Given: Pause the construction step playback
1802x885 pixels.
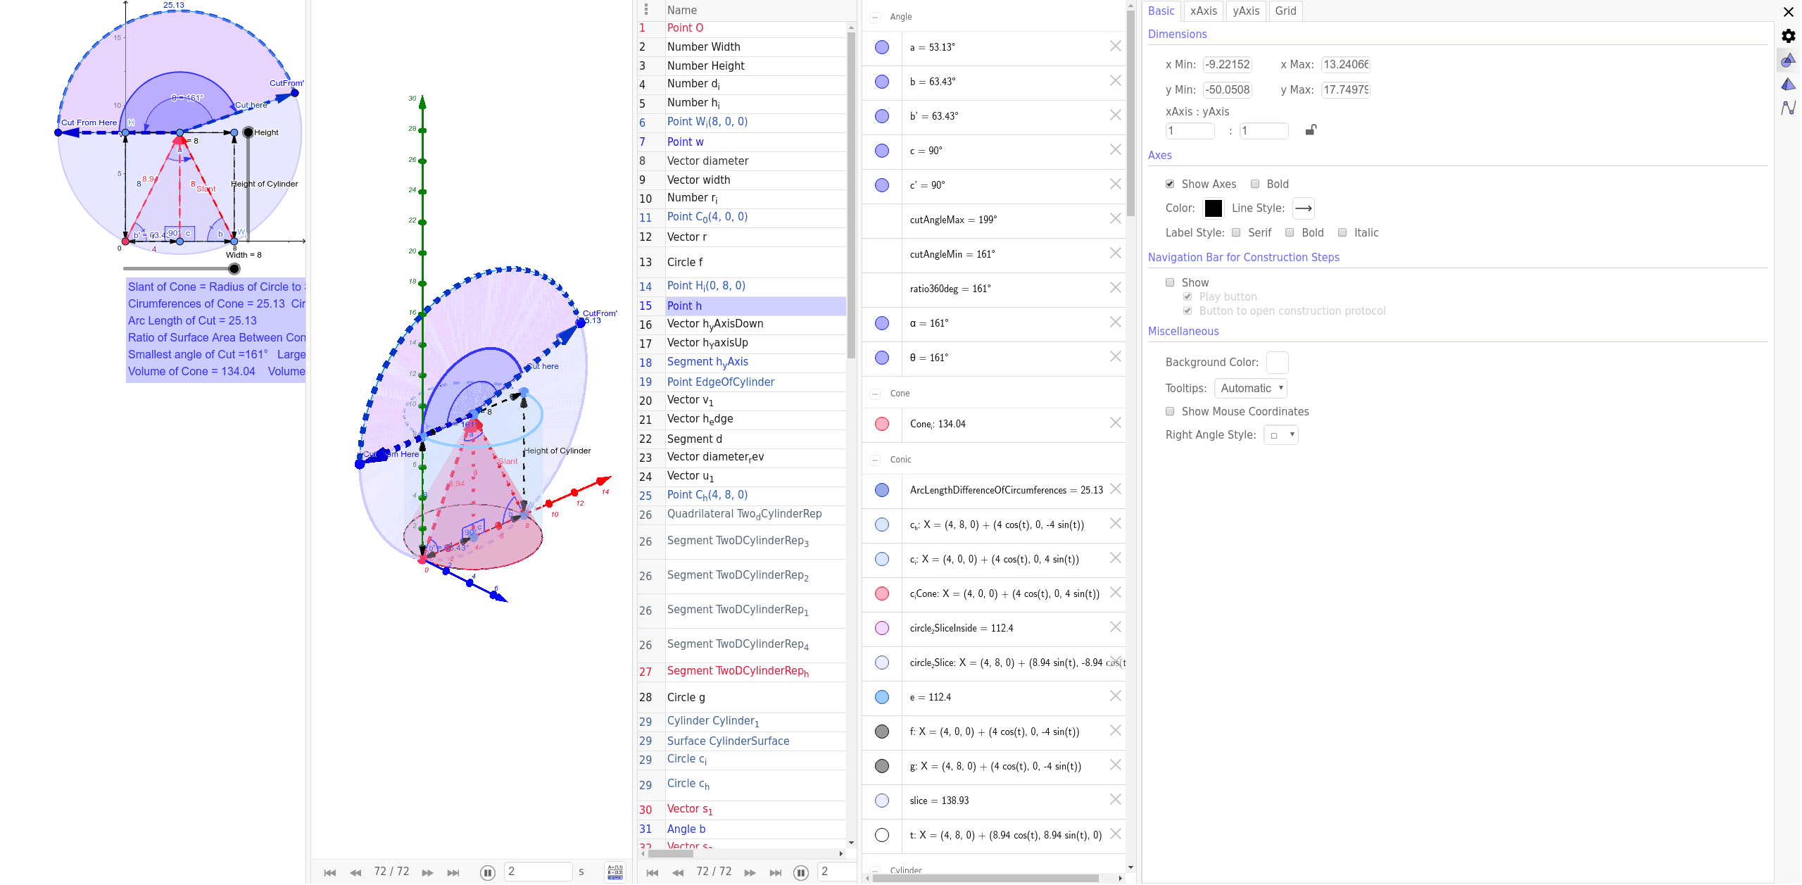Looking at the screenshot, I should click(800, 872).
